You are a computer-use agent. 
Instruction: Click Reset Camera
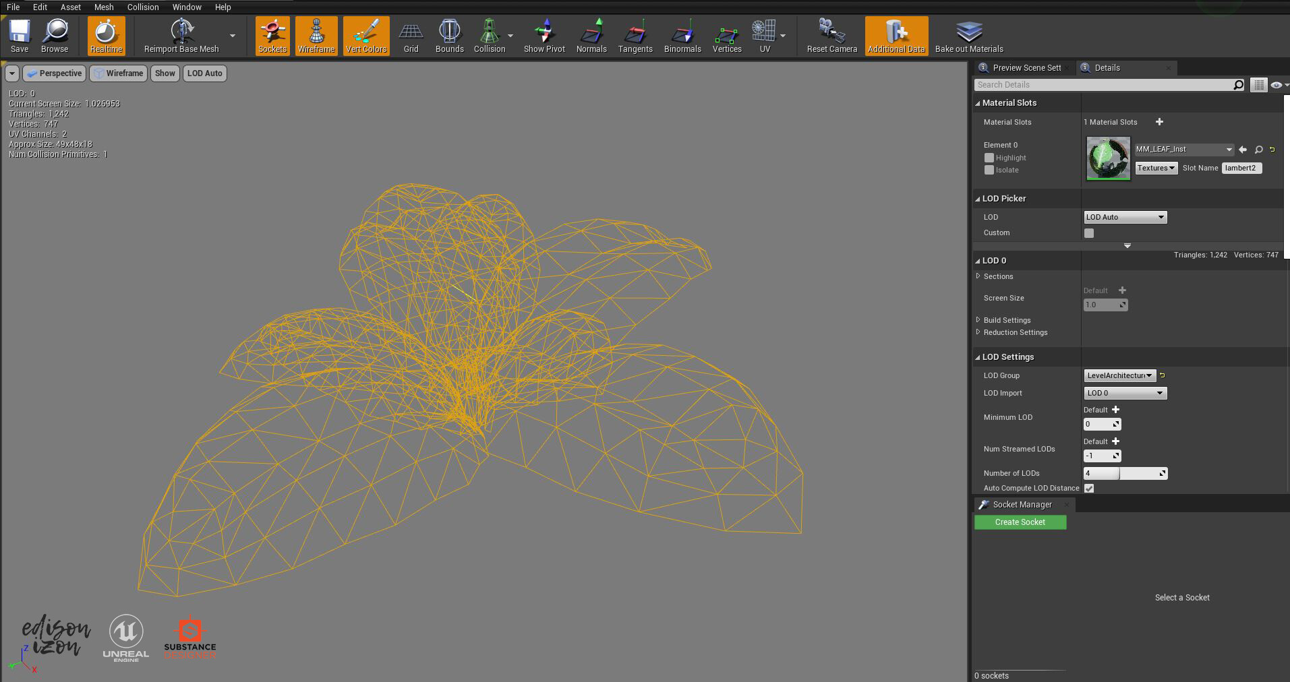[x=831, y=35]
